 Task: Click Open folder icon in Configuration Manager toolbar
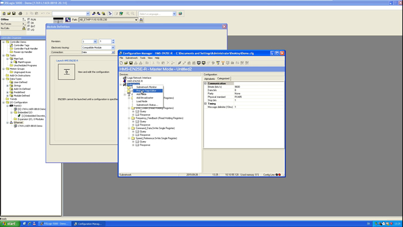coord(126,63)
